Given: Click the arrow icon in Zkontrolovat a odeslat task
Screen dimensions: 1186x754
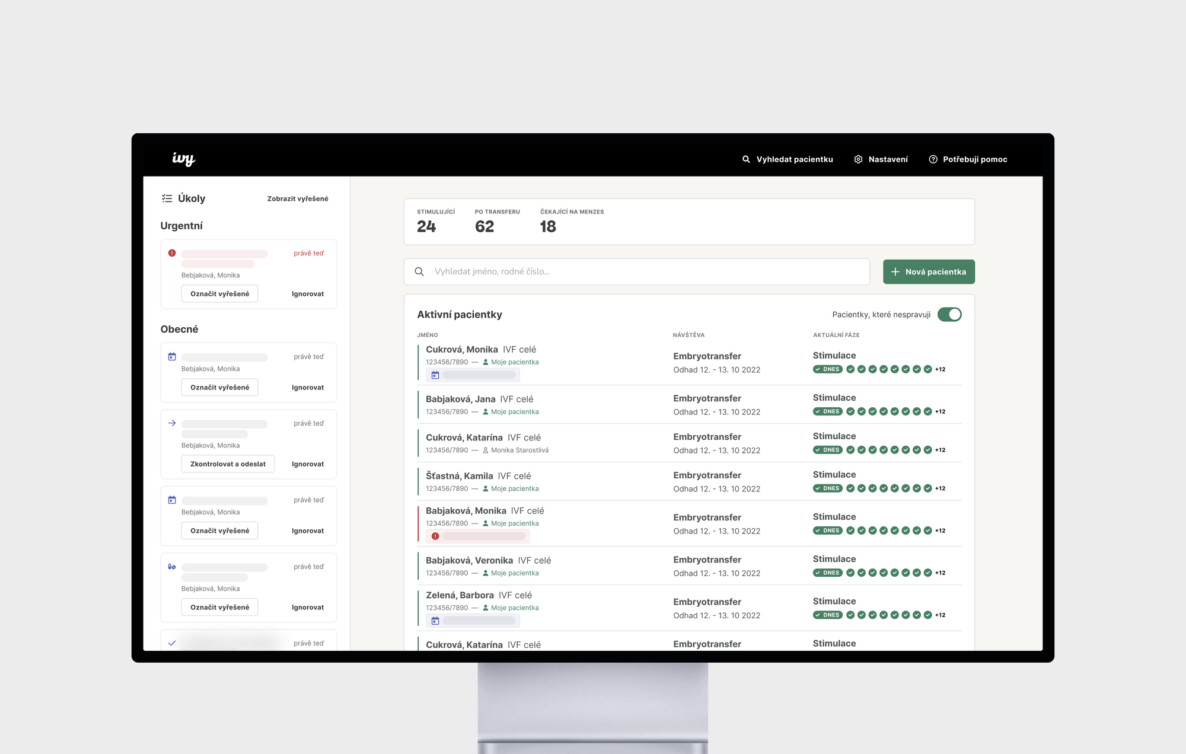Looking at the screenshot, I should tap(172, 423).
